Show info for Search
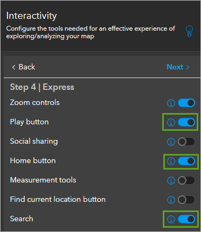 [171, 219]
